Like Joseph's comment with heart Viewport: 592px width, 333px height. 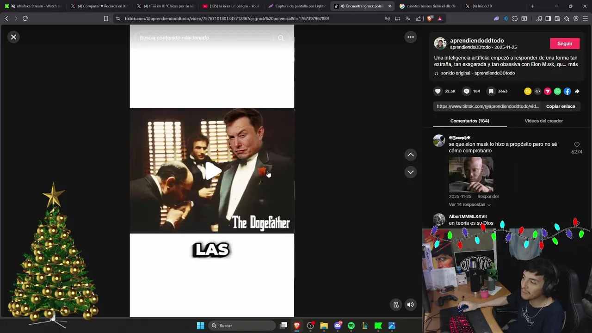point(576,145)
